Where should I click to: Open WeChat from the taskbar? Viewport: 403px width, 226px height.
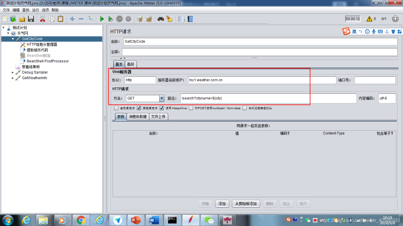(209, 220)
